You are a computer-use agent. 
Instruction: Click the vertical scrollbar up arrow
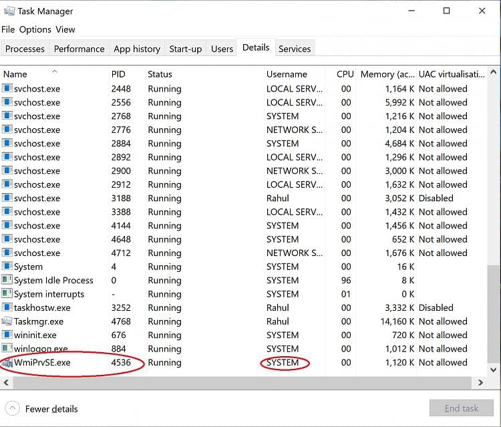click(494, 72)
